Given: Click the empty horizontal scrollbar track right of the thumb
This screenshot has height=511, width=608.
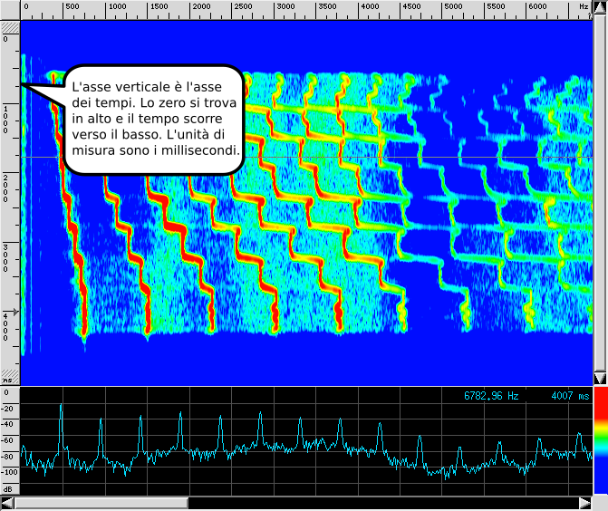Looking at the screenshot, I should [x=381, y=503].
